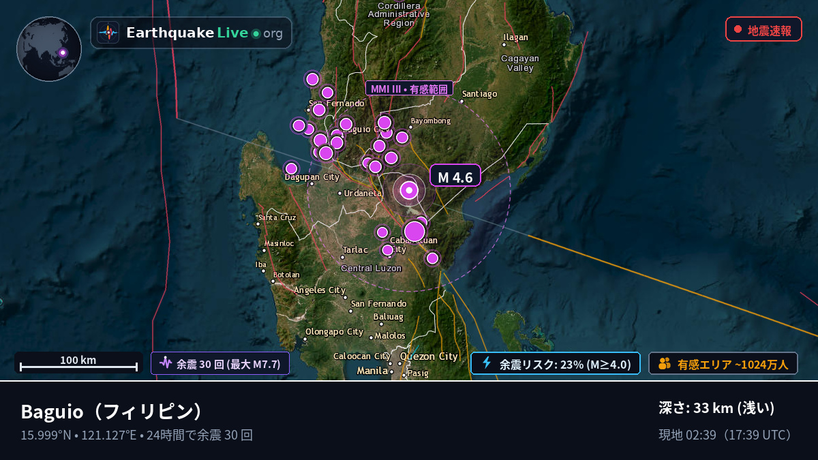Click the EarthquakeLive compass logo icon
Screen dimensions: 818x460
pos(108,33)
